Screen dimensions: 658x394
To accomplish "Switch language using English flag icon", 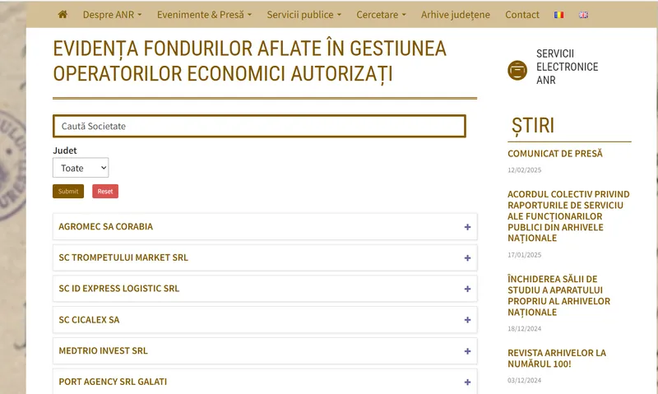I will coord(584,15).
